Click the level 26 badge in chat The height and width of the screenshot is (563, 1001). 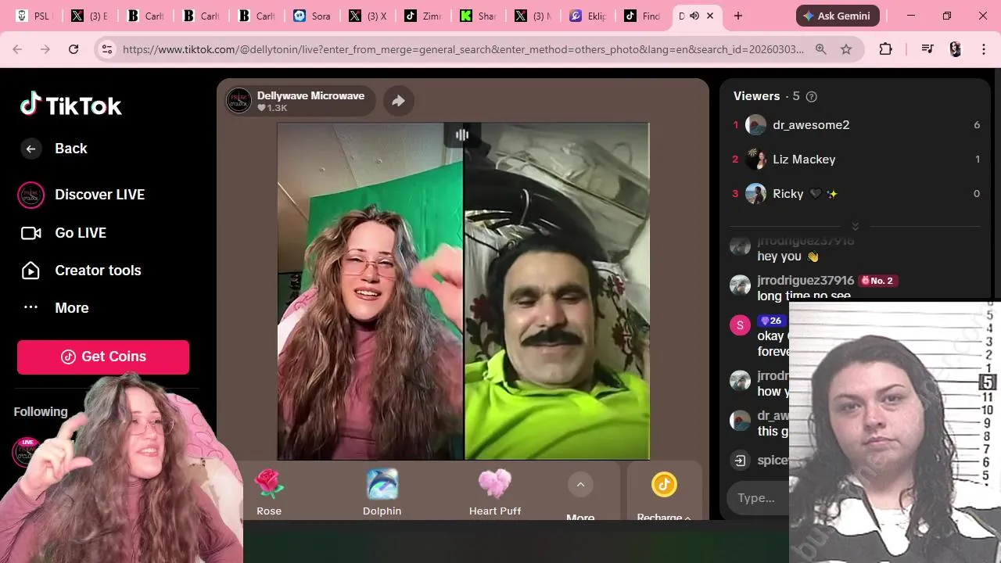[x=771, y=321]
